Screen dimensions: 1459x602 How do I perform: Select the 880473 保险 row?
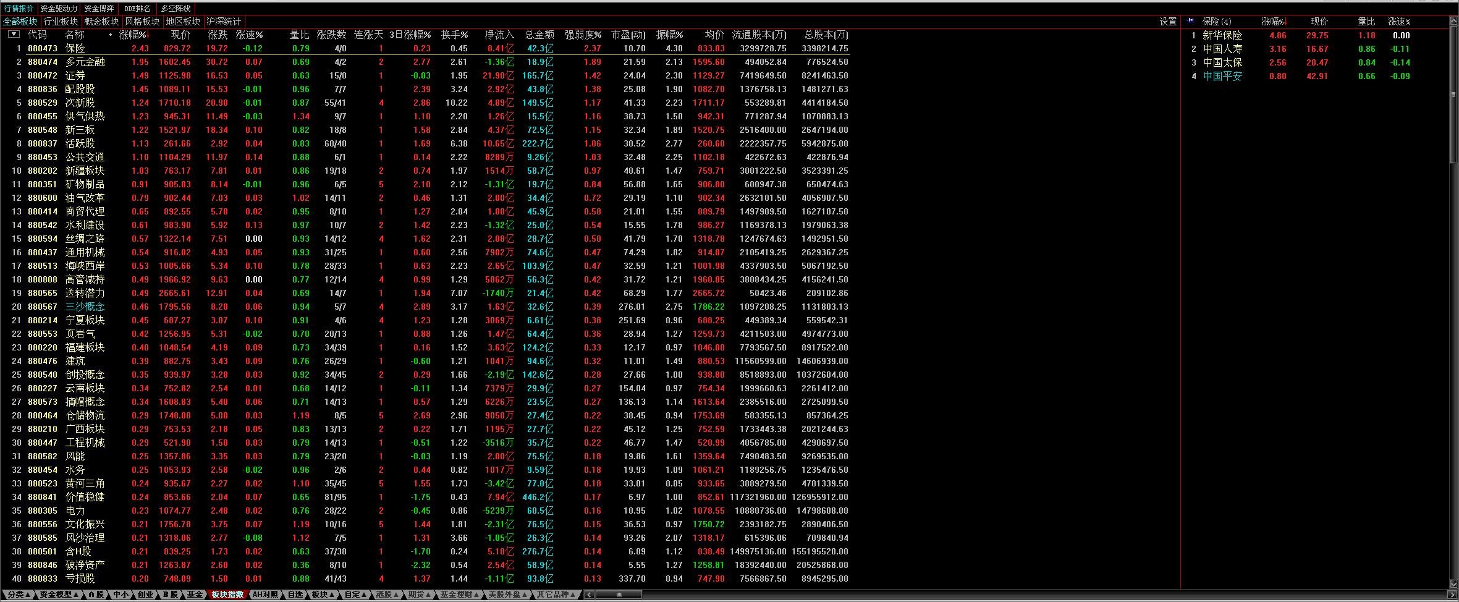[x=425, y=48]
